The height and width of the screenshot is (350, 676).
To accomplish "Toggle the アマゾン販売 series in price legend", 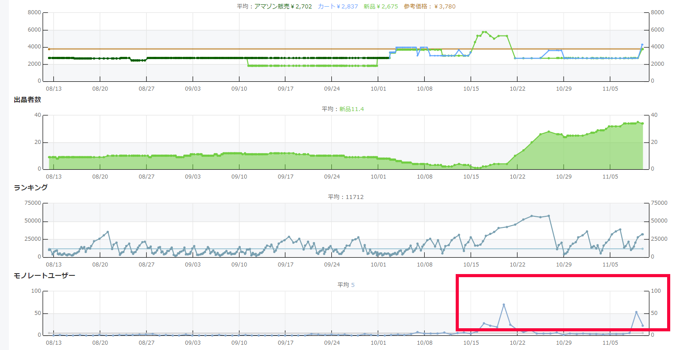I will (283, 7).
